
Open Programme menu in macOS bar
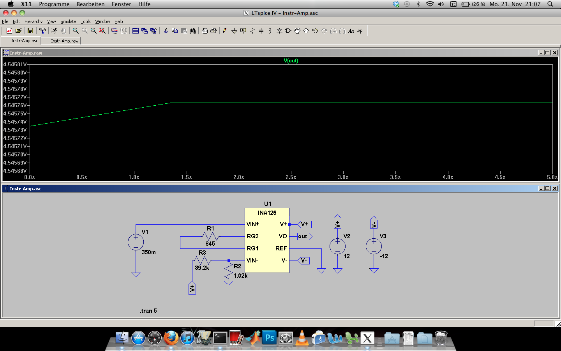point(54,4)
